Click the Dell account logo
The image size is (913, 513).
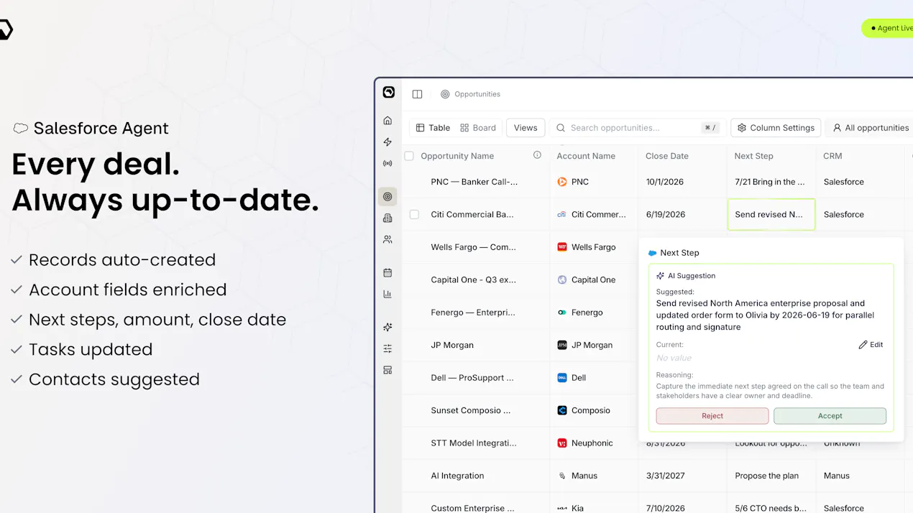[562, 378]
